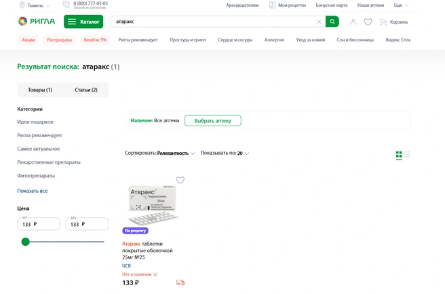Switch to Товары (1) tab
This screenshot has height=294, width=445.
40,90
